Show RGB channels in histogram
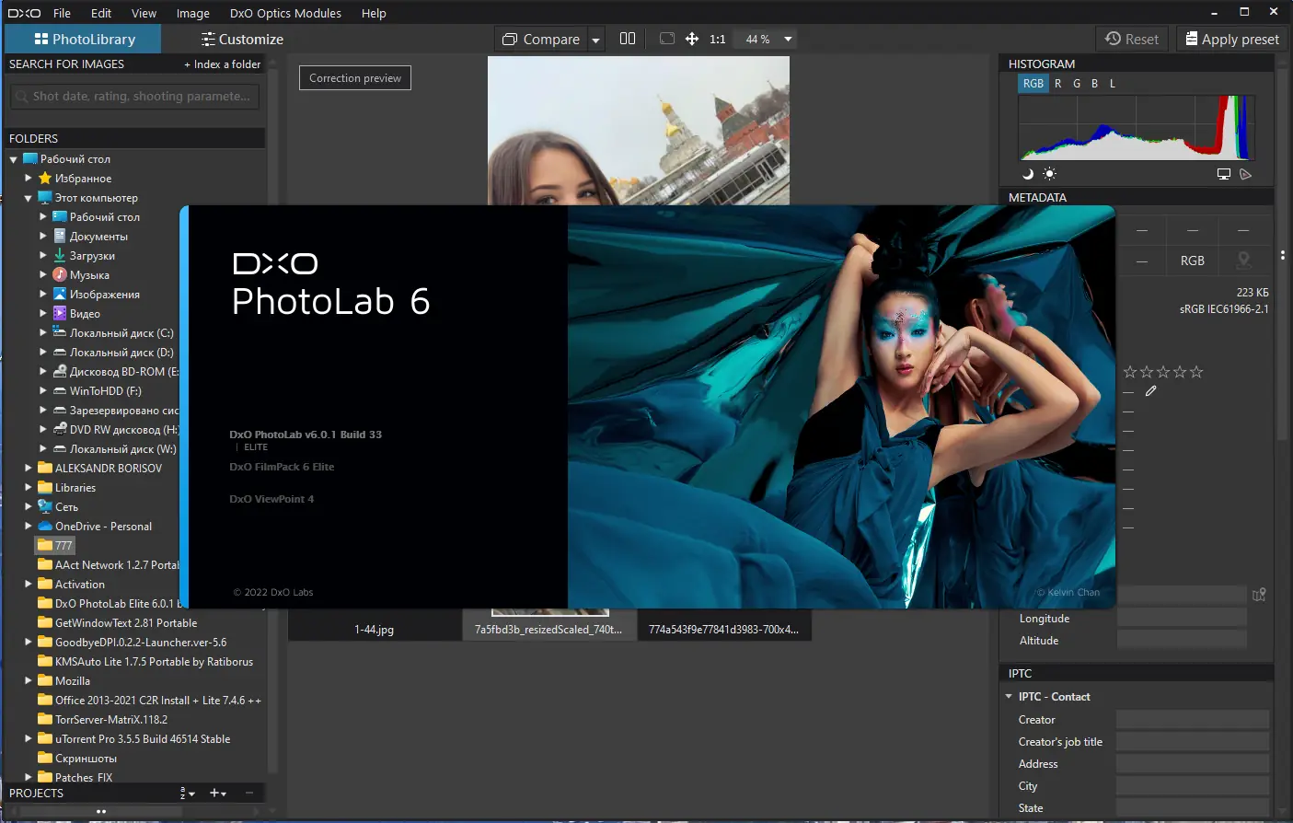 point(1033,84)
